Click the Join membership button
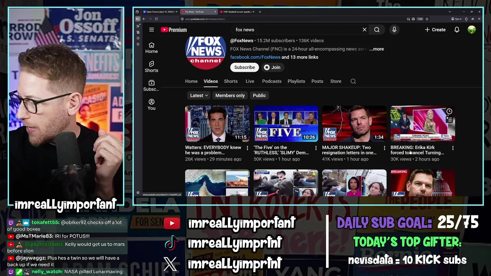 (272, 67)
